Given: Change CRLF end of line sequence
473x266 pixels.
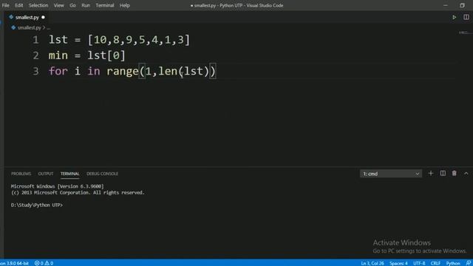Looking at the screenshot, I should point(435,263).
